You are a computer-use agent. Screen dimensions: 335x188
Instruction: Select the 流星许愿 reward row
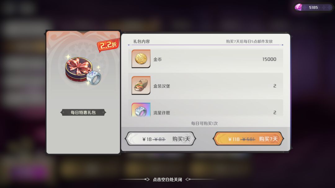pyautogui.click(x=206, y=108)
